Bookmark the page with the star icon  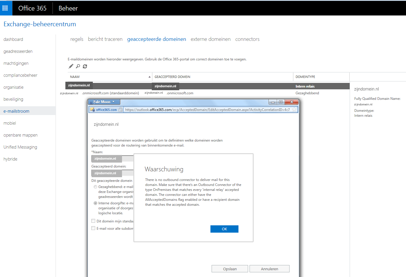click(x=294, y=110)
